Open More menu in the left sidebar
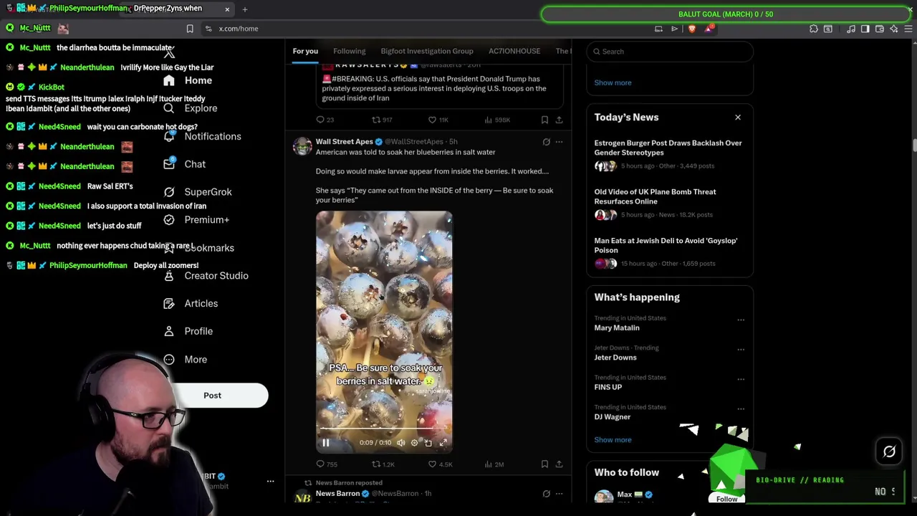Image resolution: width=917 pixels, height=516 pixels. tap(185, 360)
